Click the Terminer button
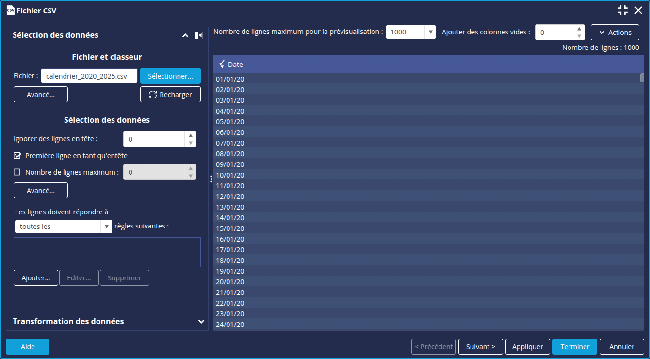The width and height of the screenshot is (650, 359). pyautogui.click(x=574, y=347)
